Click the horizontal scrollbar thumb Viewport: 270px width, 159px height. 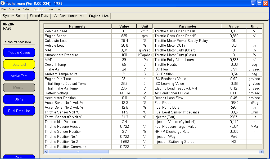[78, 152]
